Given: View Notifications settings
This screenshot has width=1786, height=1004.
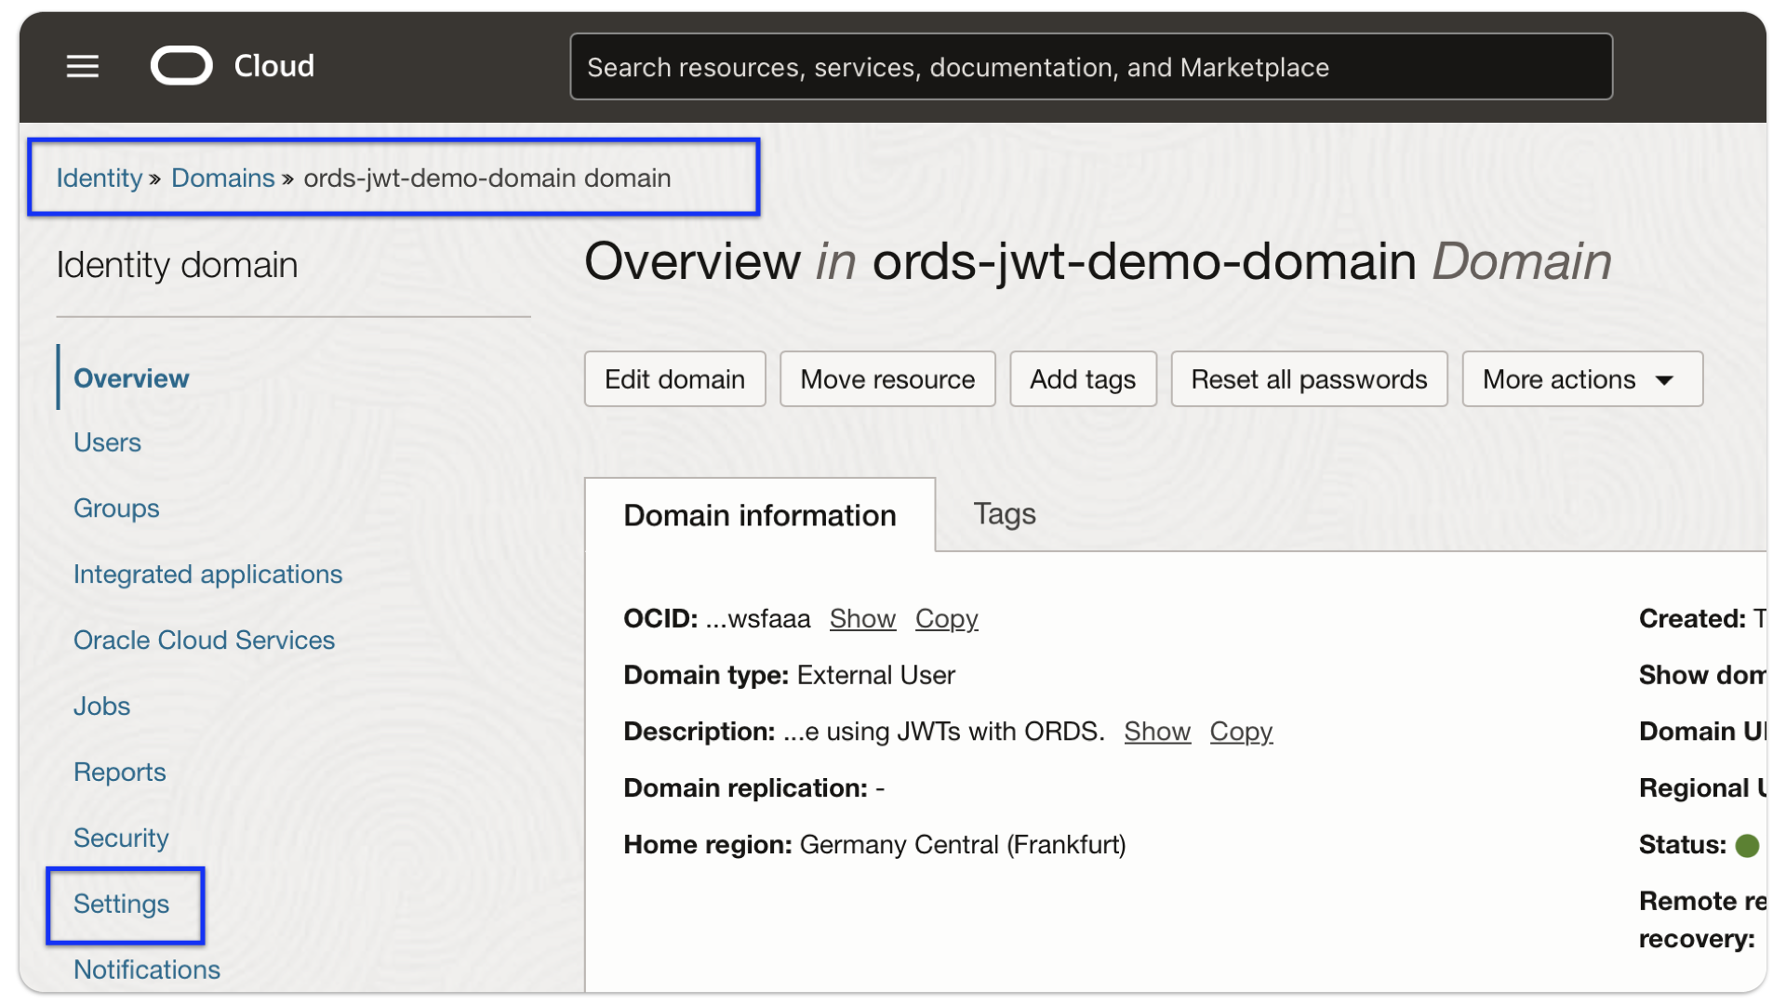Looking at the screenshot, I should point(146,970).
